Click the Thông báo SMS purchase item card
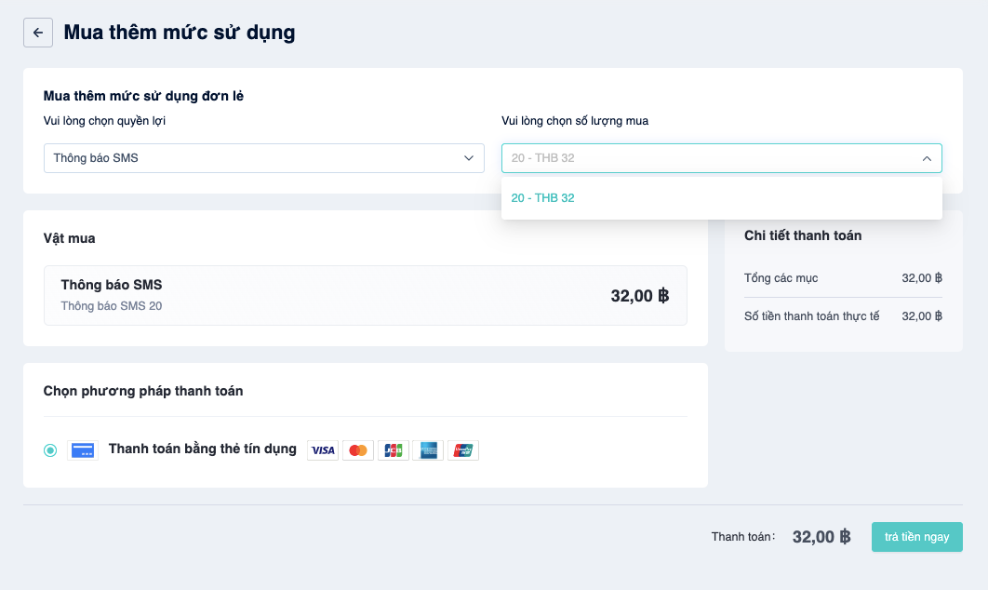This screenshot has height=590, width=988. click(366, 296)
